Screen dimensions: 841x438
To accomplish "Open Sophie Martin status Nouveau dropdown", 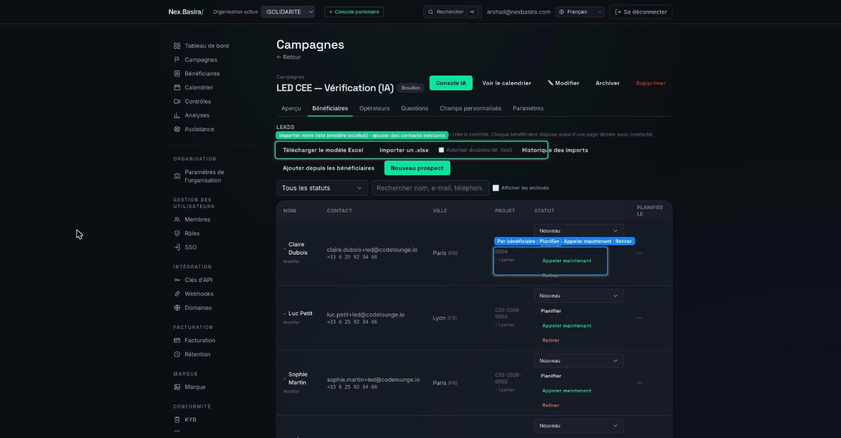I will [579, 361].
